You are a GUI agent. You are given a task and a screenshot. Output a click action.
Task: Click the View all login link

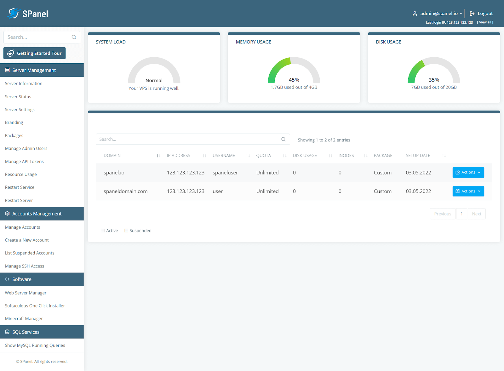[x=485, y=22]
